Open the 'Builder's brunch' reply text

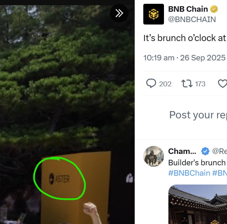coord(198,163)
